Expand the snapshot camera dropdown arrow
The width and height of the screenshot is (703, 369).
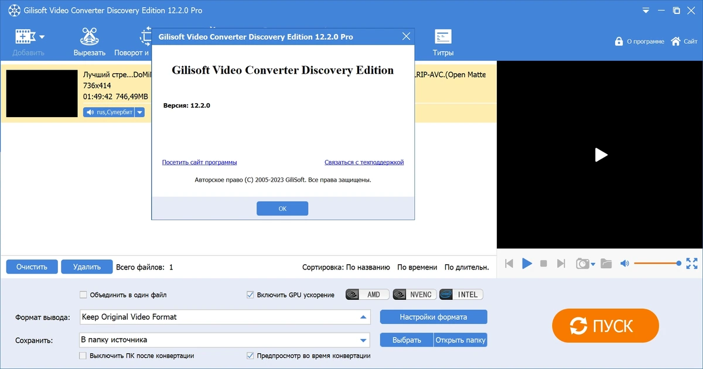click(x=593, y=264)
